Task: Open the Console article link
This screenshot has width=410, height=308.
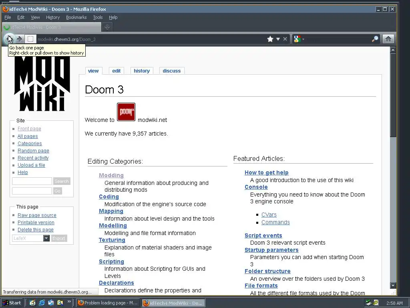Action: click(256, 187)
